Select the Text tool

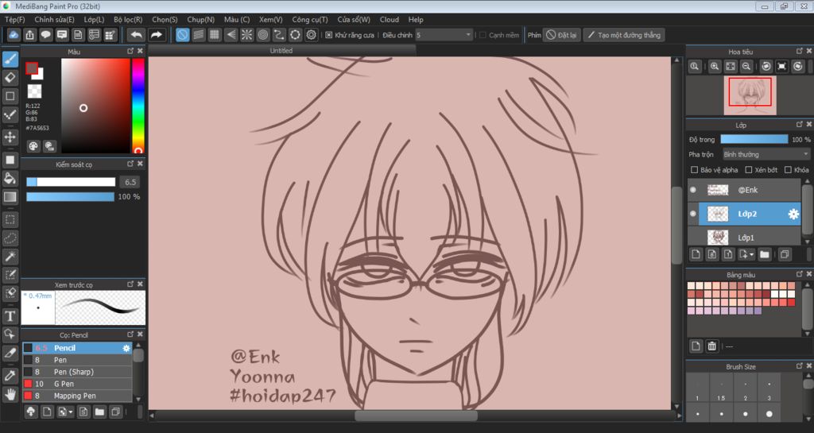pyautogui.click(x=10, y=315)
